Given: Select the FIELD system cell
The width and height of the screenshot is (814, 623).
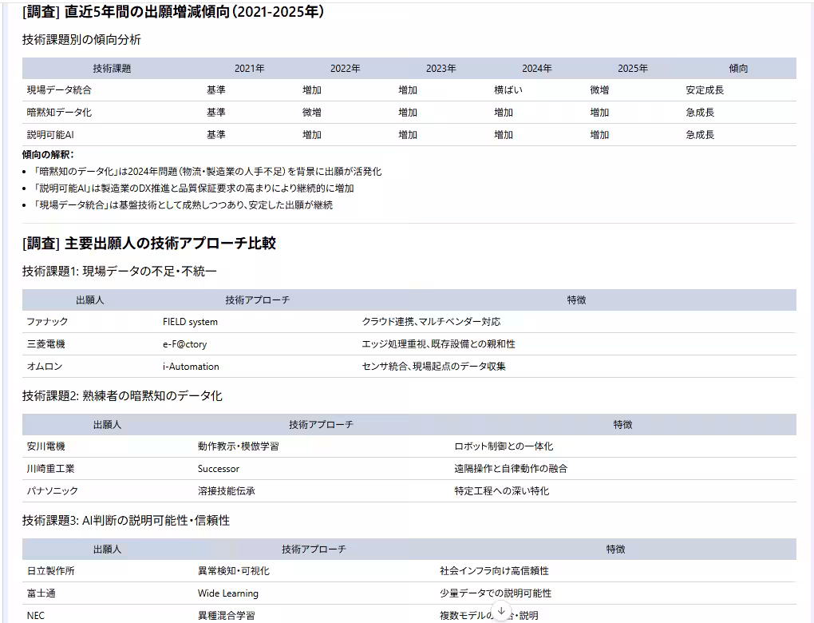Looking at the screenshot, I should [x=190, y=322].
